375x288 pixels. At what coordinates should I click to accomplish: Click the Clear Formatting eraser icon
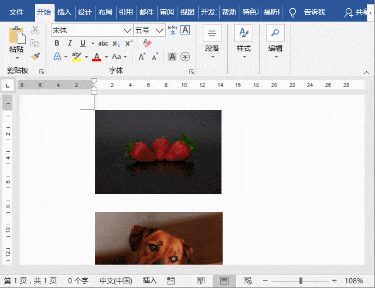[147, 43]
